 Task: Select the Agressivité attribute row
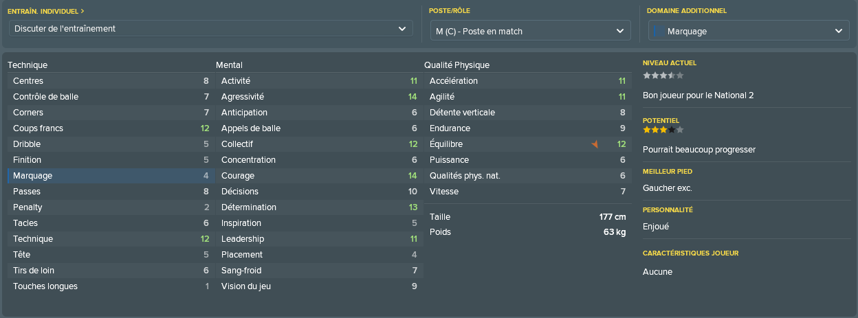point(320,97)
